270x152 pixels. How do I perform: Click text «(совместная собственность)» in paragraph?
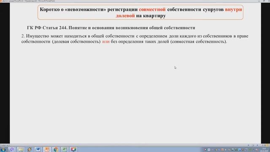198,41
